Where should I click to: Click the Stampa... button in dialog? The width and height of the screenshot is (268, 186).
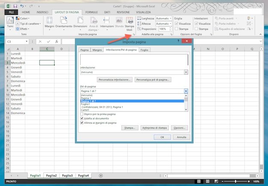click(x=130, y=128)
